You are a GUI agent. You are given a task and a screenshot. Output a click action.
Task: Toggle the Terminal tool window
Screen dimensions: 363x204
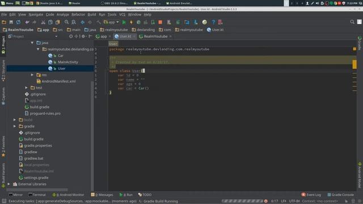37,195
